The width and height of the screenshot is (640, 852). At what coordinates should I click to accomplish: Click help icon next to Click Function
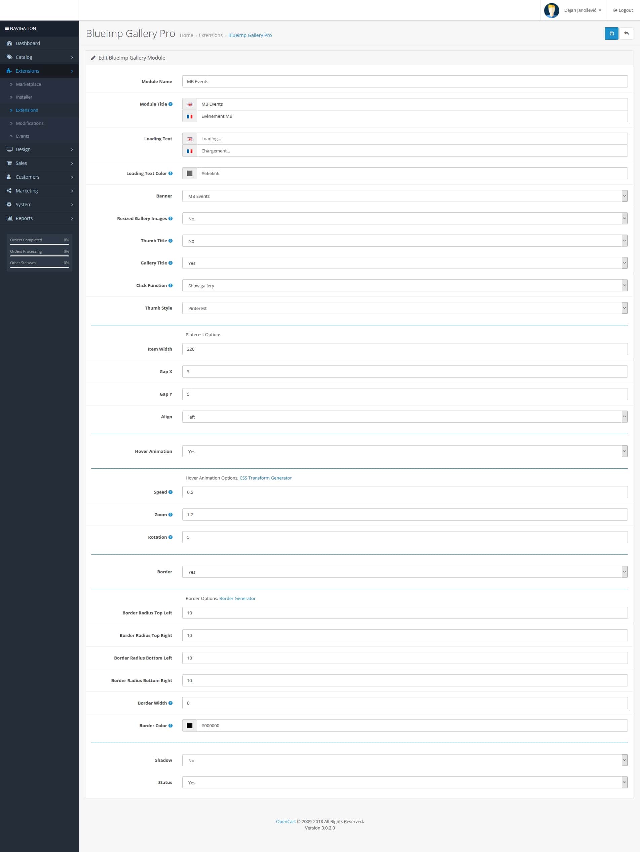[x=171, y=286]
